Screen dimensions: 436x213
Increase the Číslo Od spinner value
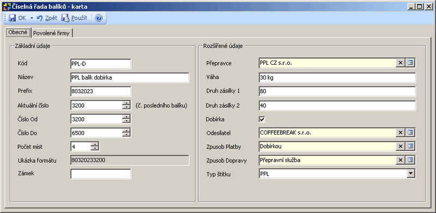(x=126, y=117)
